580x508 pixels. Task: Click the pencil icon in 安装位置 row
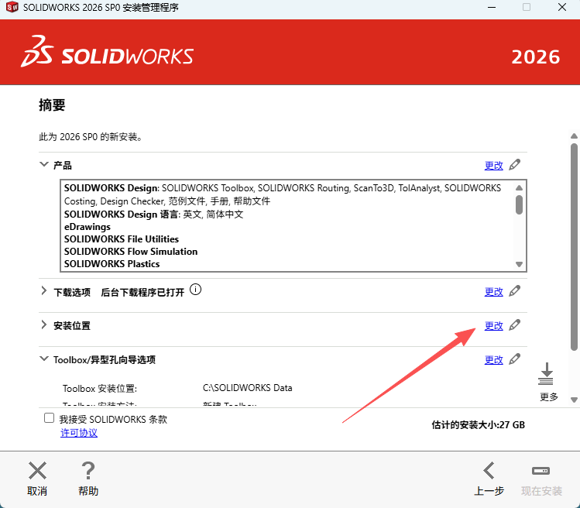pos(514,325)
